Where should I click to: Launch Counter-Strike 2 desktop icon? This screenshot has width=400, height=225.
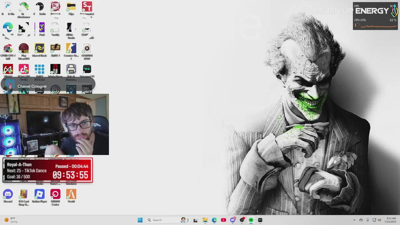(x=71, y=52)
